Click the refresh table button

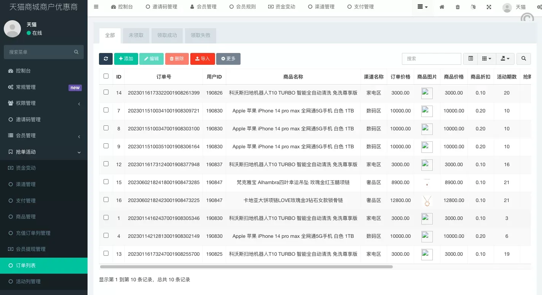point(105,59)
